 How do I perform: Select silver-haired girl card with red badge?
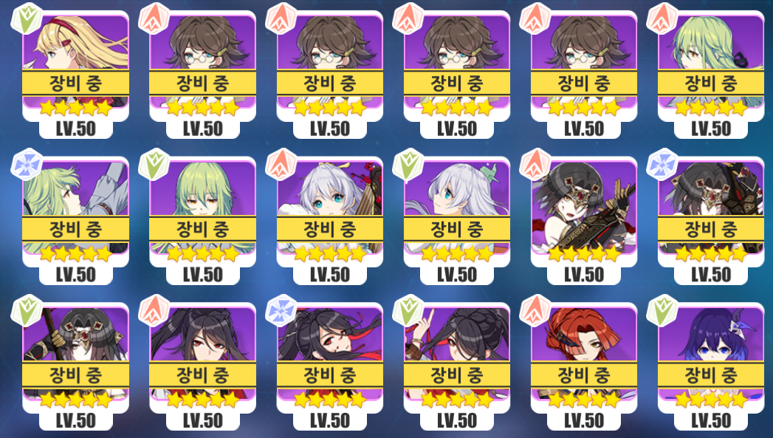pyautogui.click(x=330, y=220)
